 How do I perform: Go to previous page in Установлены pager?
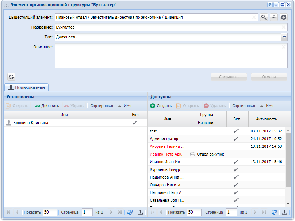pos(17,212)
